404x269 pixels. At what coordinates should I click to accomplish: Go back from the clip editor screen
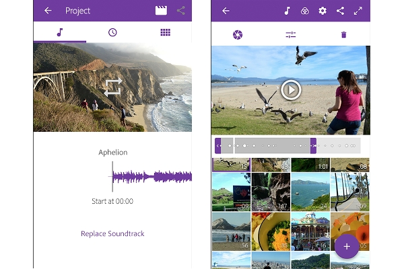[x=226, y=11]
